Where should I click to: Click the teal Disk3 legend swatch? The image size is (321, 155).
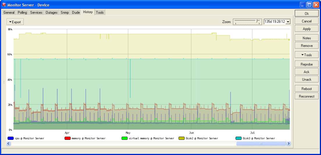[x=239, y=138]
